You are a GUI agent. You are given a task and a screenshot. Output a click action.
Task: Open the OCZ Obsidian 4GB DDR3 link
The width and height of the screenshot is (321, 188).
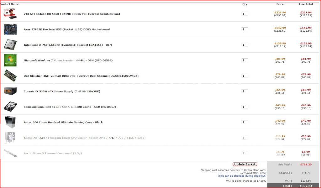(x=81, y=76)
